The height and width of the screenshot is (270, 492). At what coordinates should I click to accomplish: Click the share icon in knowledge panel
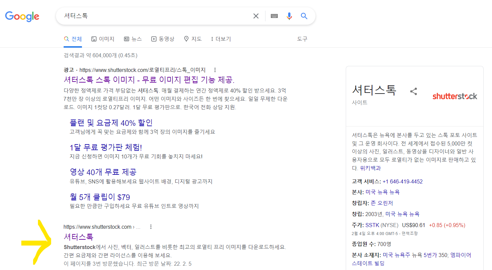coord(413,92)
